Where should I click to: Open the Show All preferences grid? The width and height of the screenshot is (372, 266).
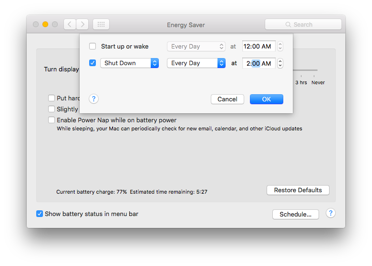(x=101, y=24)
